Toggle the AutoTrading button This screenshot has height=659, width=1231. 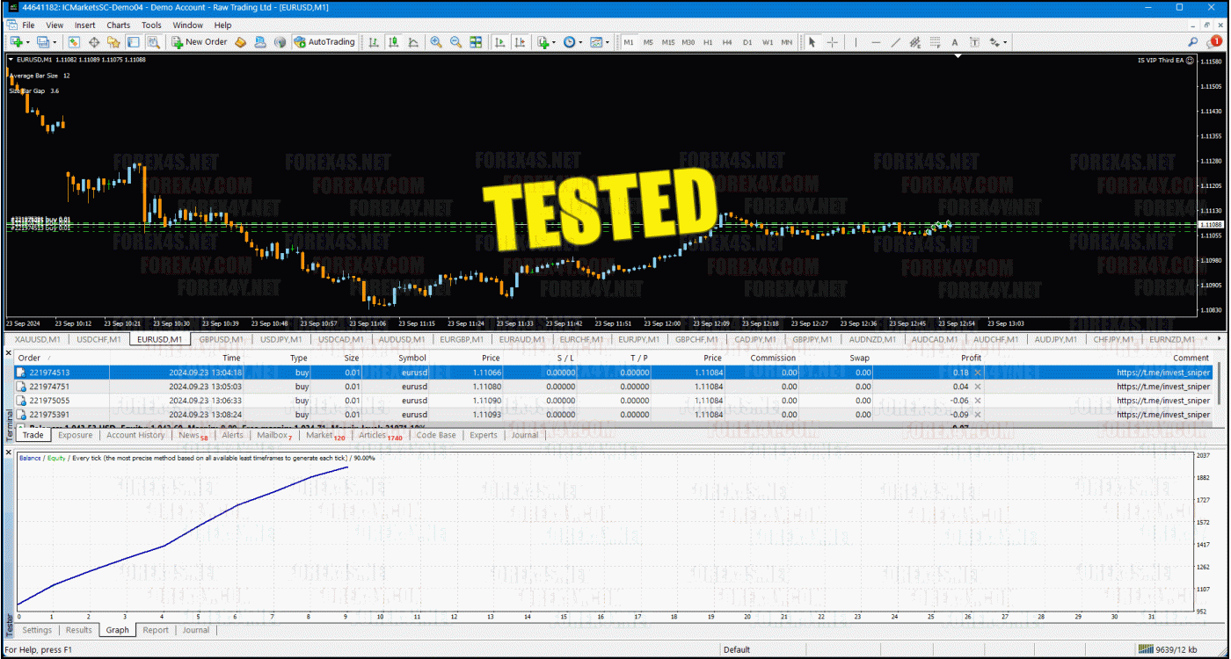click(324, 42)
